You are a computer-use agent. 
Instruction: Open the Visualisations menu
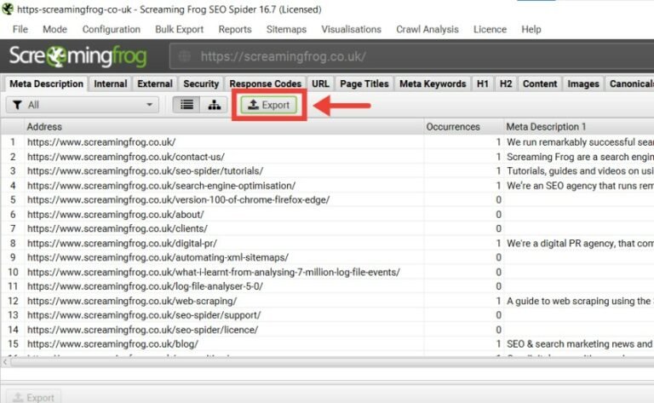351,29
